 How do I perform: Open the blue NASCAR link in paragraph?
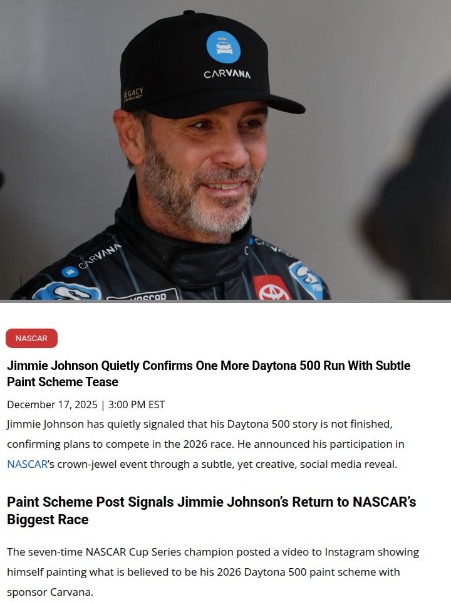click(x=27, y=464)
